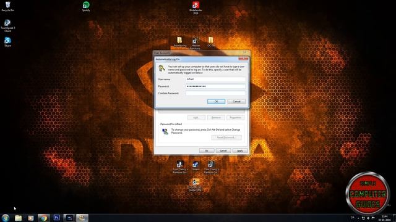The height and width of the screenshot is (222, 396).
Task: Click the Show desktop strip on taskbar
Action: (394, 218)
